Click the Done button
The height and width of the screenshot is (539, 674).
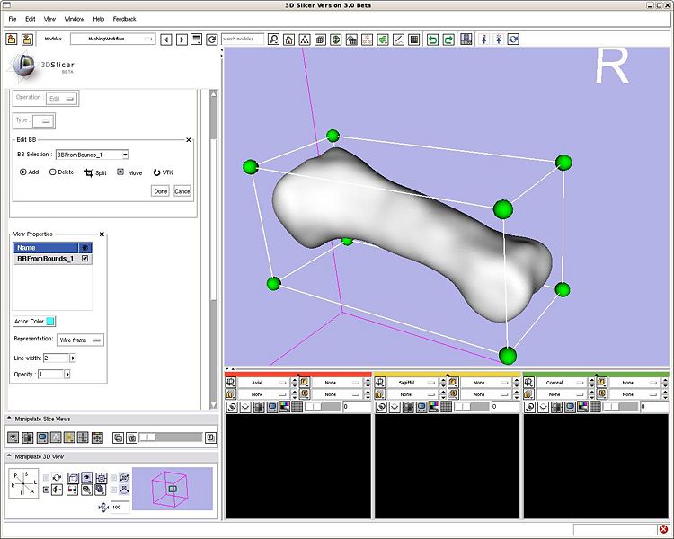coord(160,191)
